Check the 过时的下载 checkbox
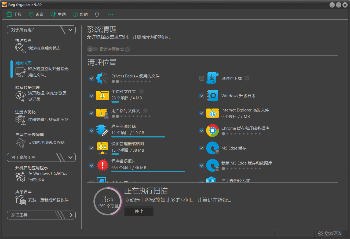350x239 pixels. pos(202,78)
